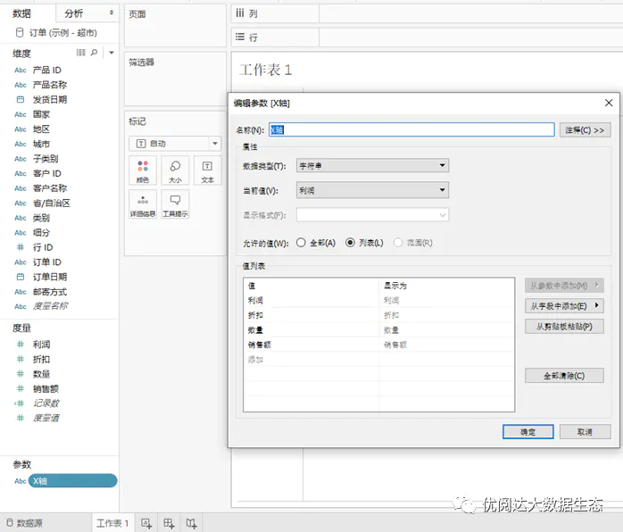Click the Abc icon beside 产品 ID
The width and height of the screenshot is (623, 532).
point(21,71)
